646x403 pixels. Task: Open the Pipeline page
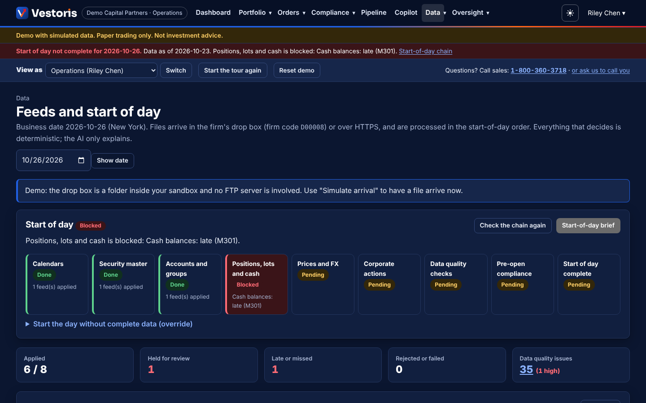[x=374, y=13]
